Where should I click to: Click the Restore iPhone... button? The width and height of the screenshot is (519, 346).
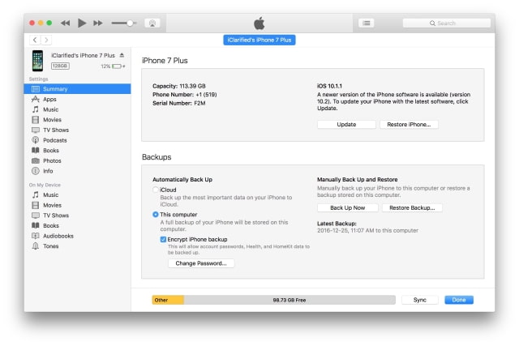point(409,124)
